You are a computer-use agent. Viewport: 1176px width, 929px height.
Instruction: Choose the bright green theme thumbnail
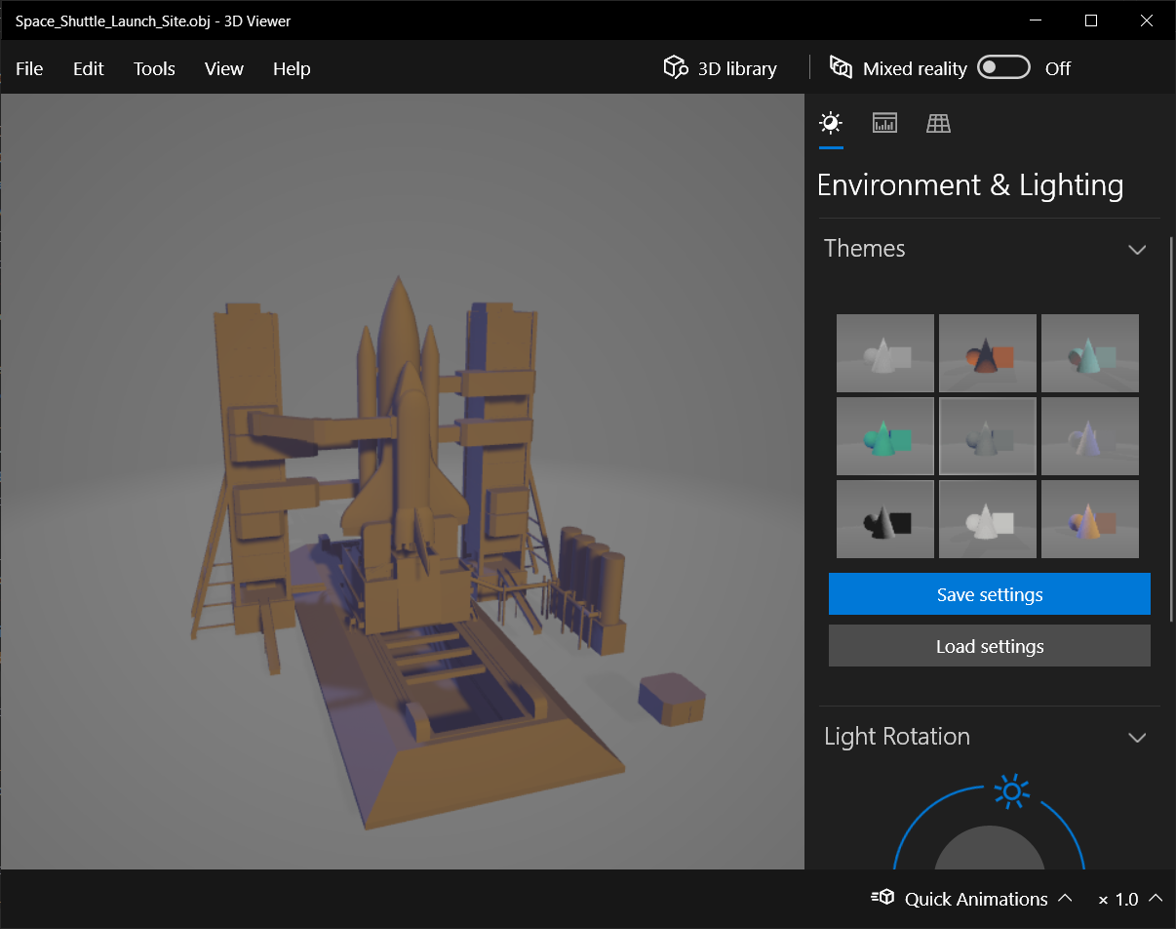pyautogui.click(x=885, y=436)
